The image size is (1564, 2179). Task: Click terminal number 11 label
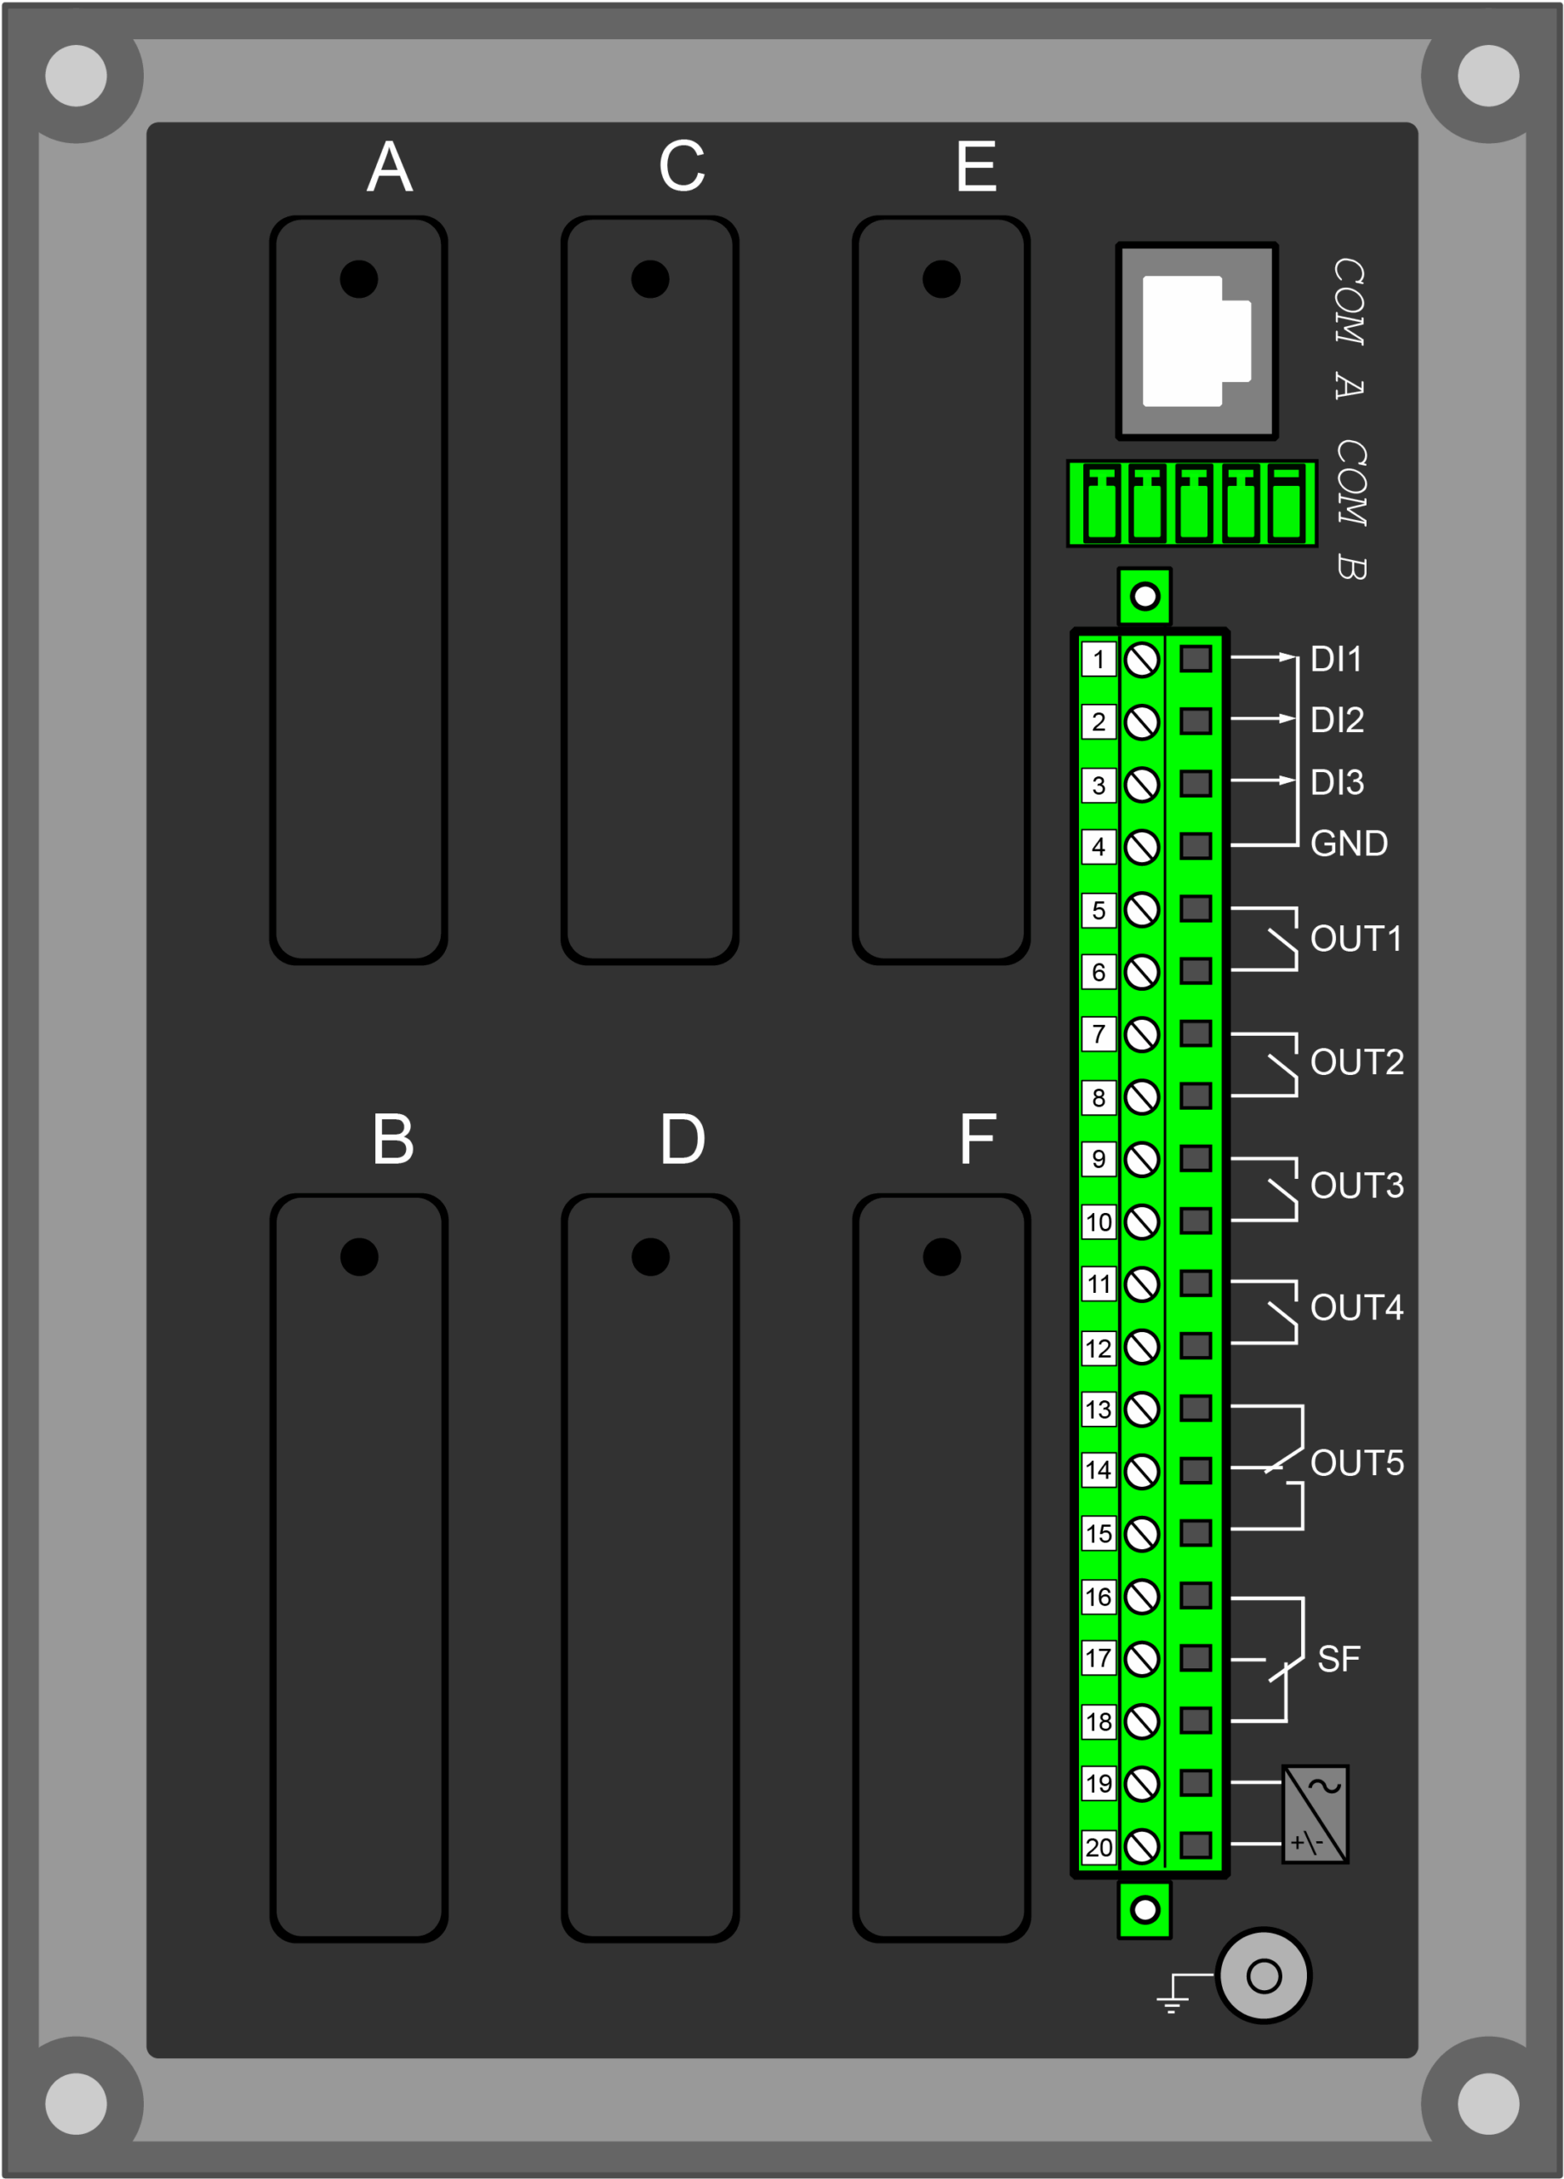click(x=1098, y=1284)
